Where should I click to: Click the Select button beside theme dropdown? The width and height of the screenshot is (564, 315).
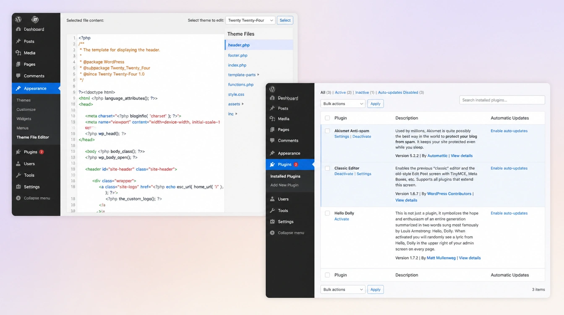(285, 20)
